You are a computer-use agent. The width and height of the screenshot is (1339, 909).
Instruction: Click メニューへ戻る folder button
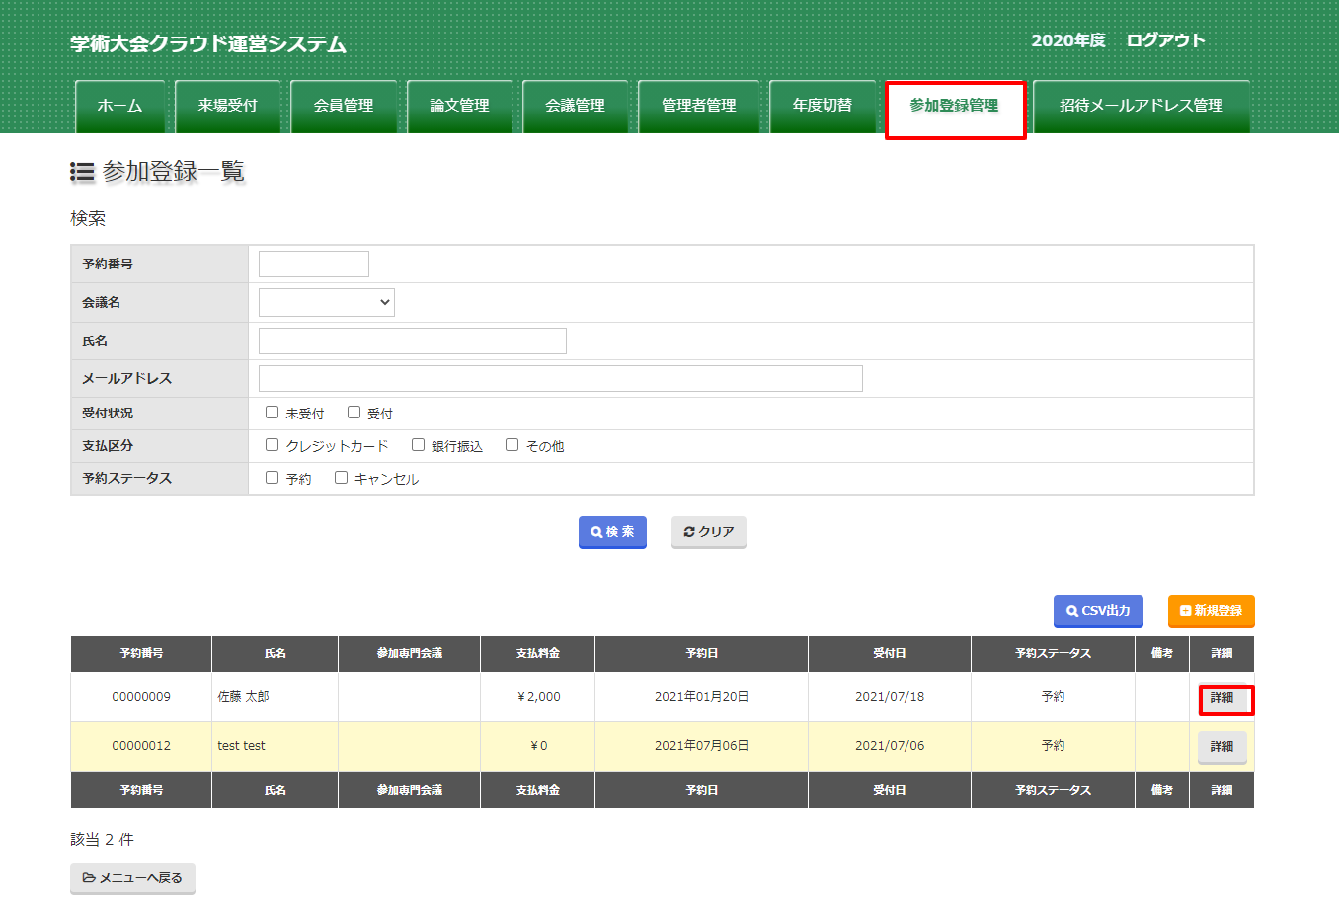pos(132,878)
